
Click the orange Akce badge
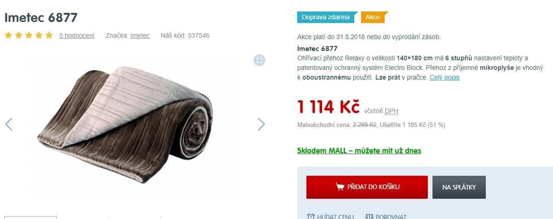[374, 17]
